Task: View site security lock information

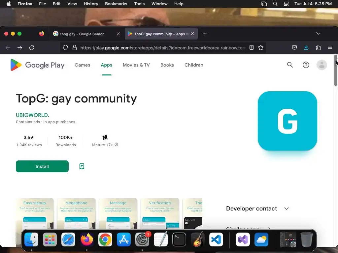Action: (x=75, y=47)
